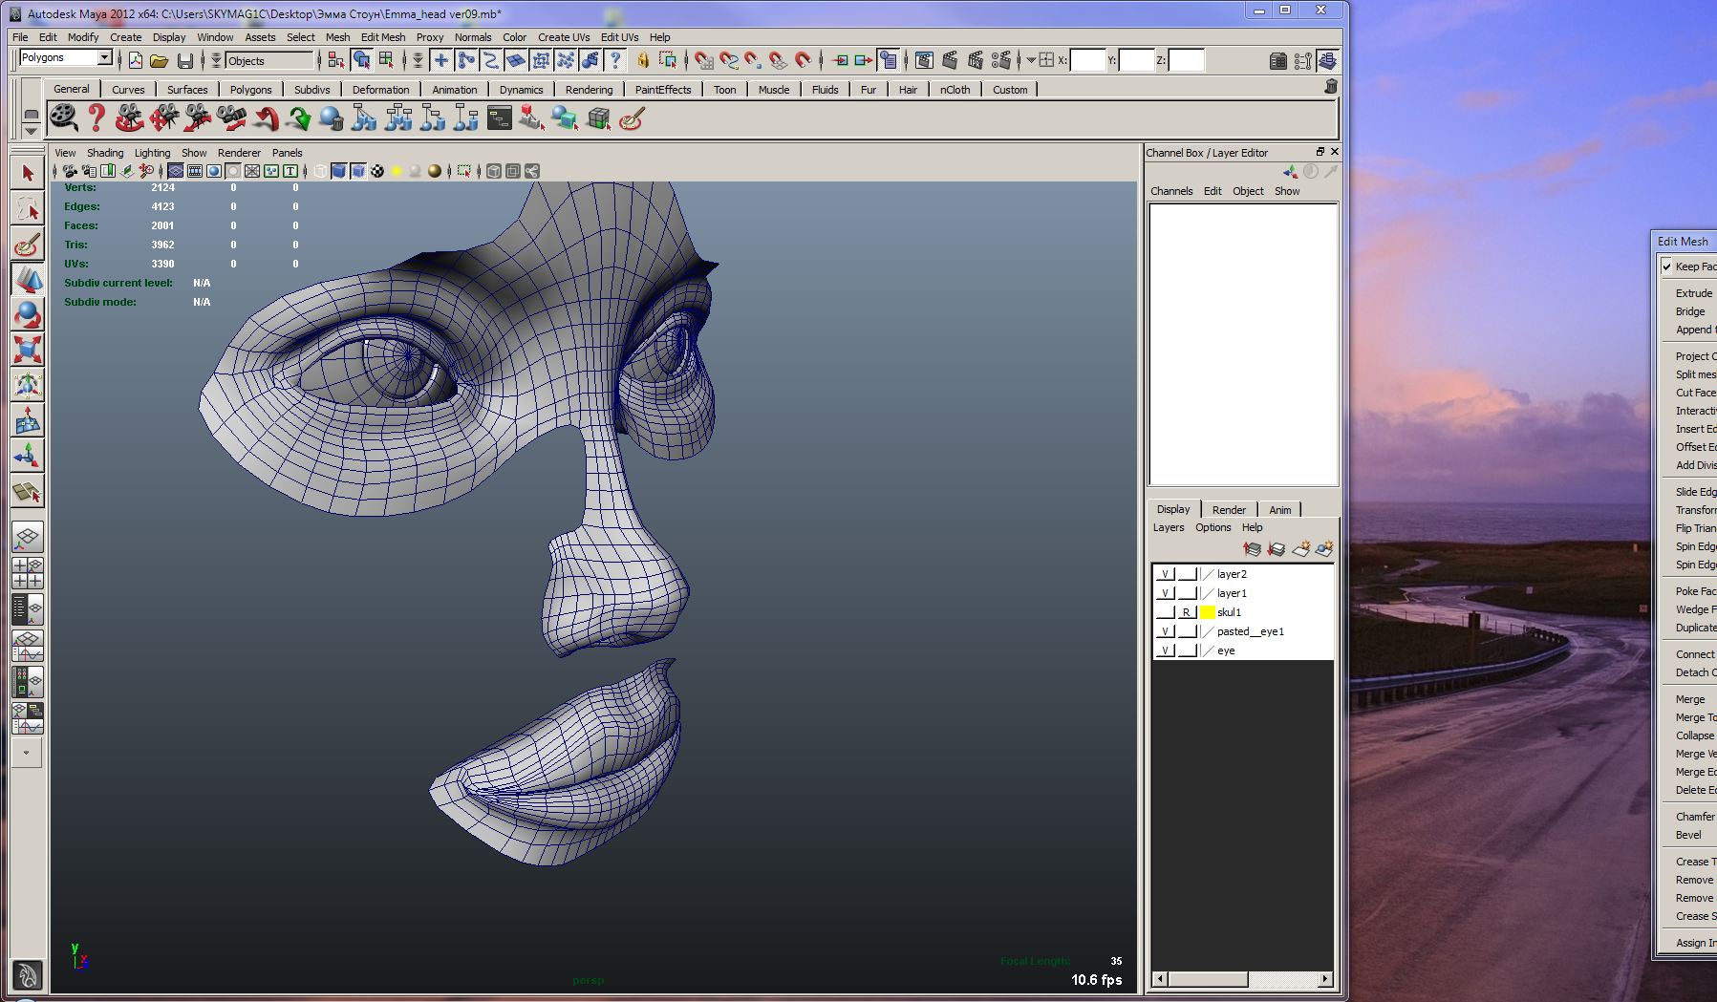
Task: Click the Save scene floppy icon
Action: 185,61
